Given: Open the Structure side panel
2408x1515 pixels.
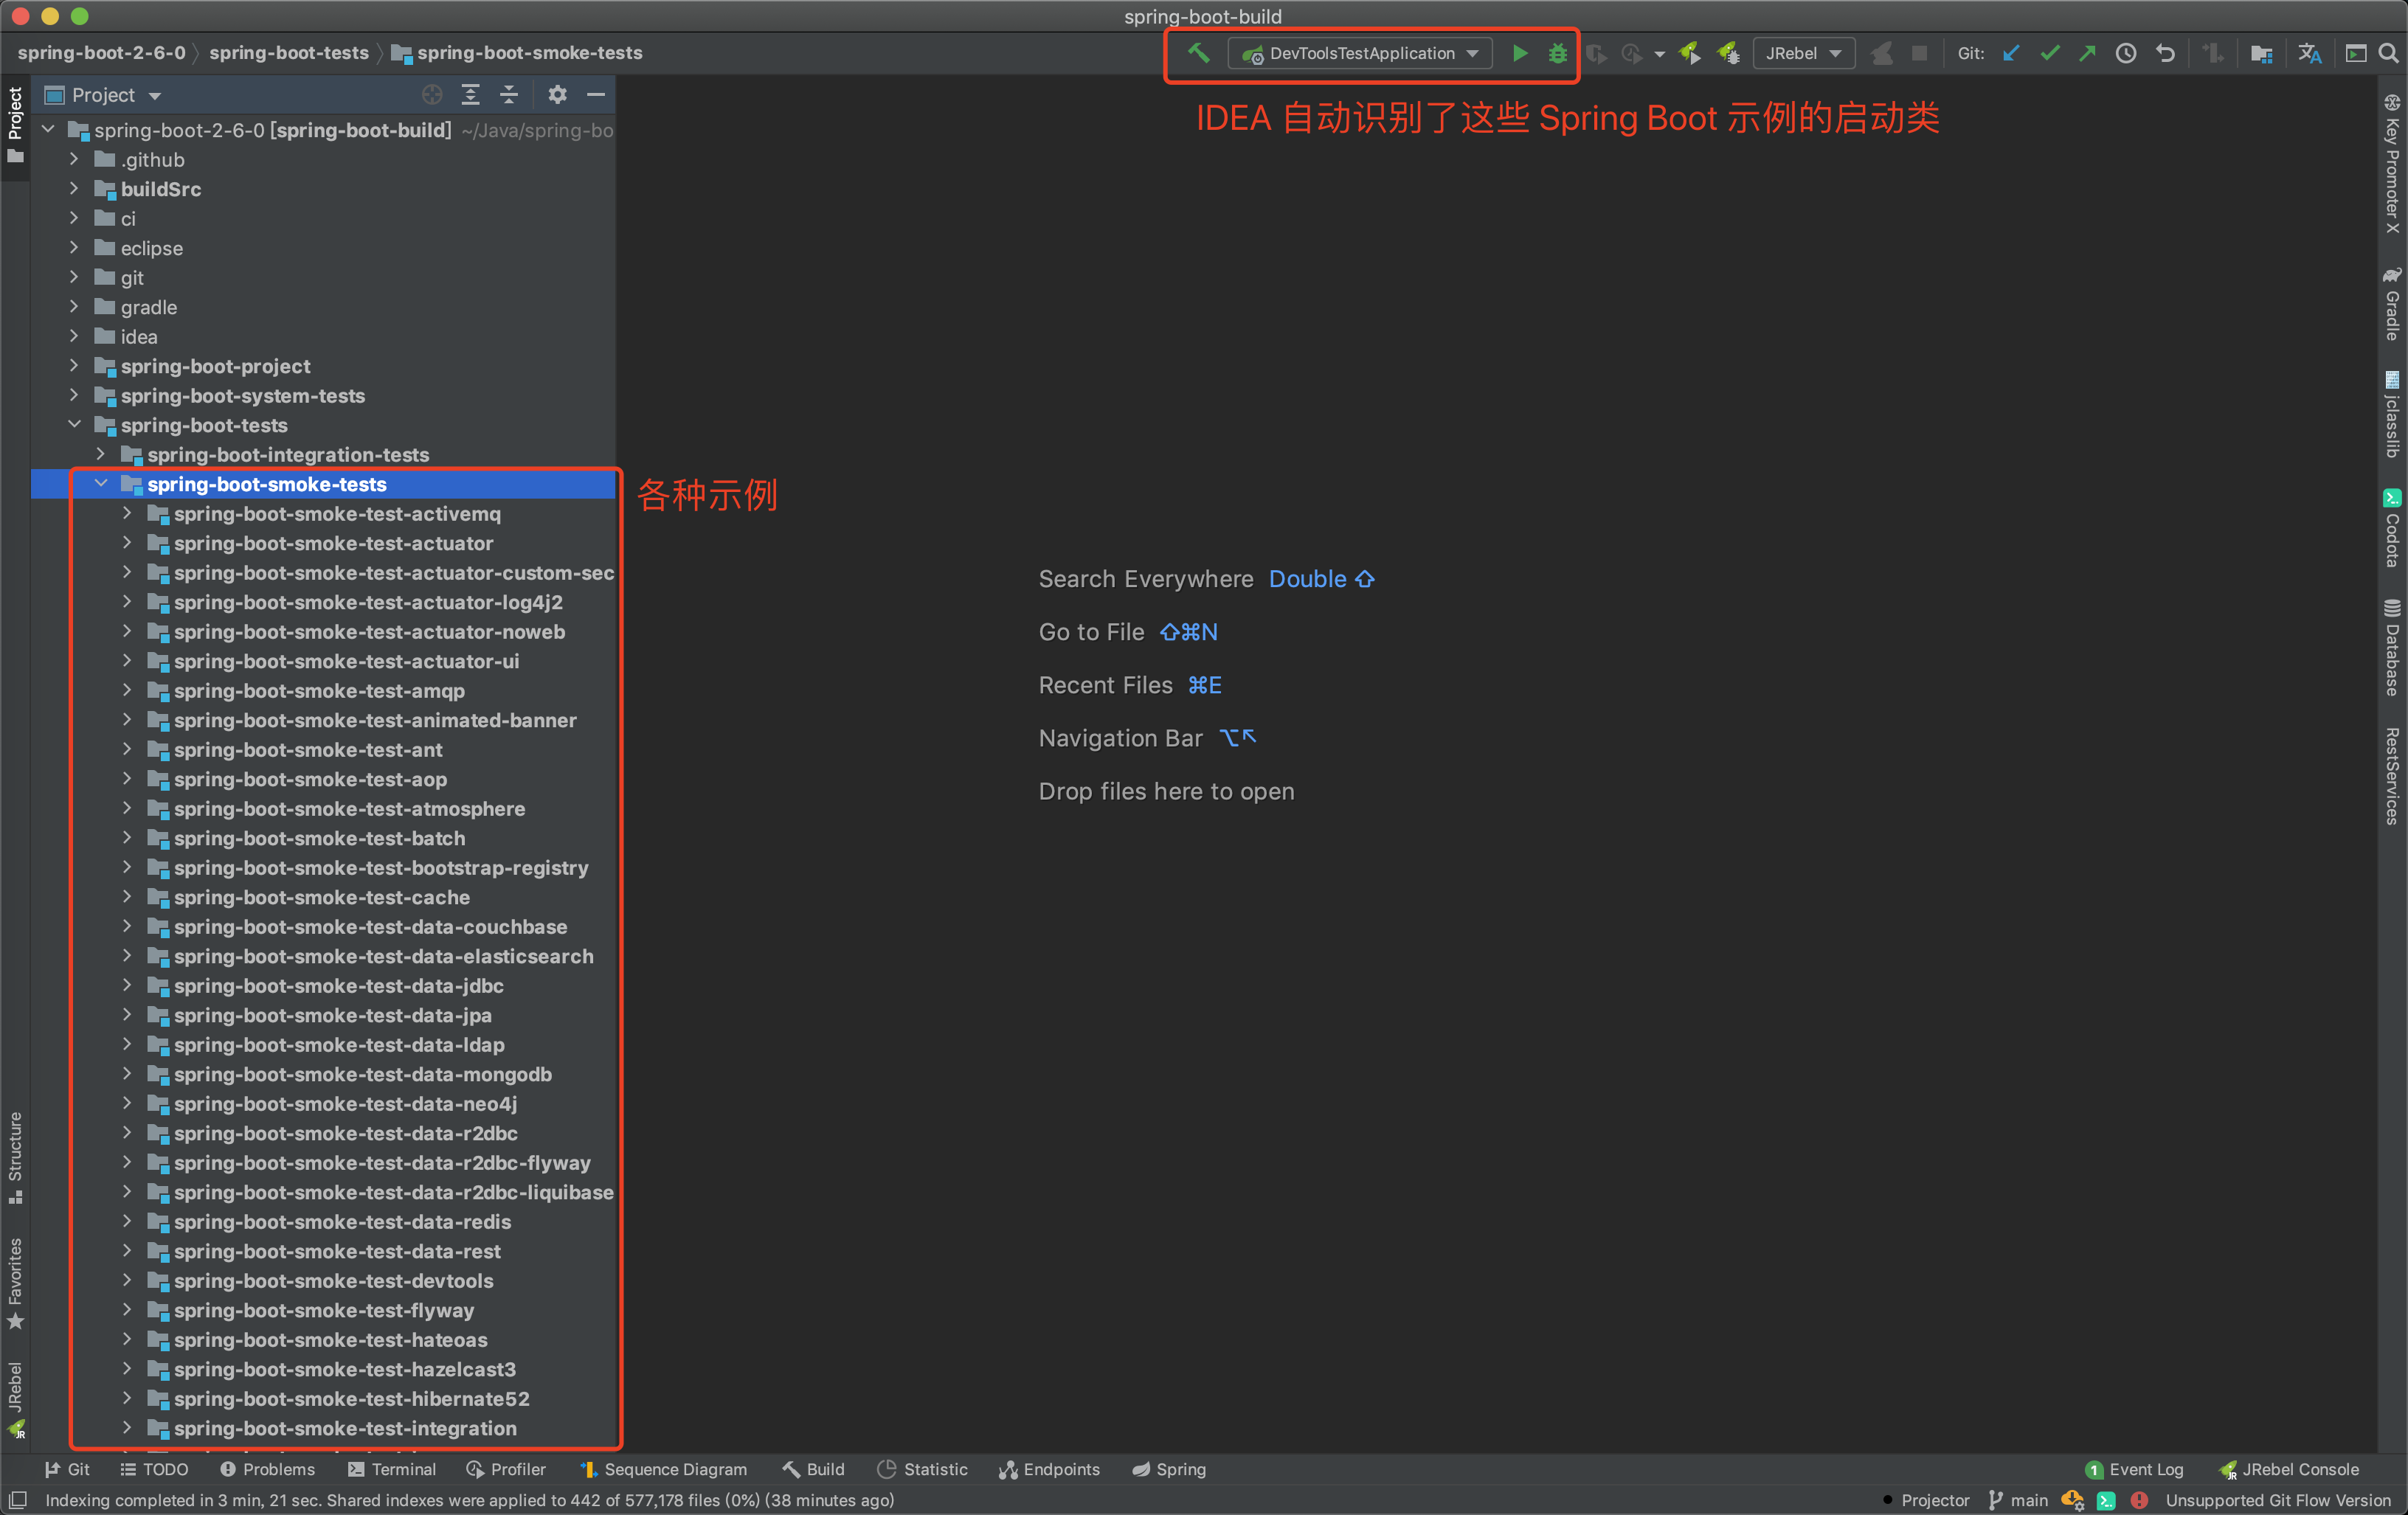Looking at the screenshot, I should 15,1158.
